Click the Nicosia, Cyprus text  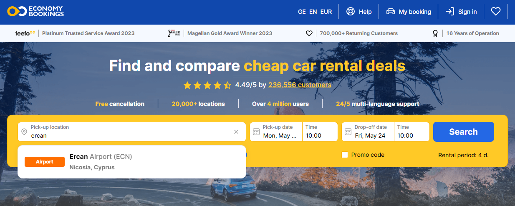[x=92, y=167]
